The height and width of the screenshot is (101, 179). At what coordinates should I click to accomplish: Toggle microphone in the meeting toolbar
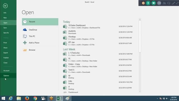pyautogui.click(x=148, y=3)
